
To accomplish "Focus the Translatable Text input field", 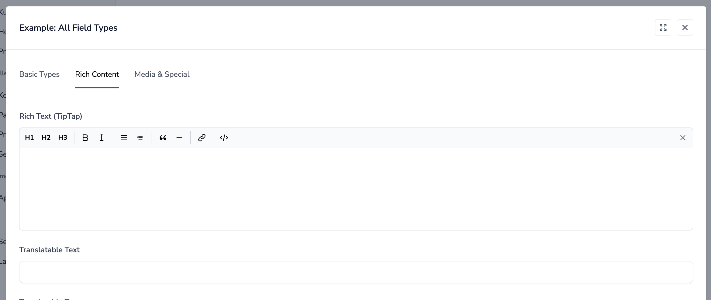I will (x=356, y=272).
